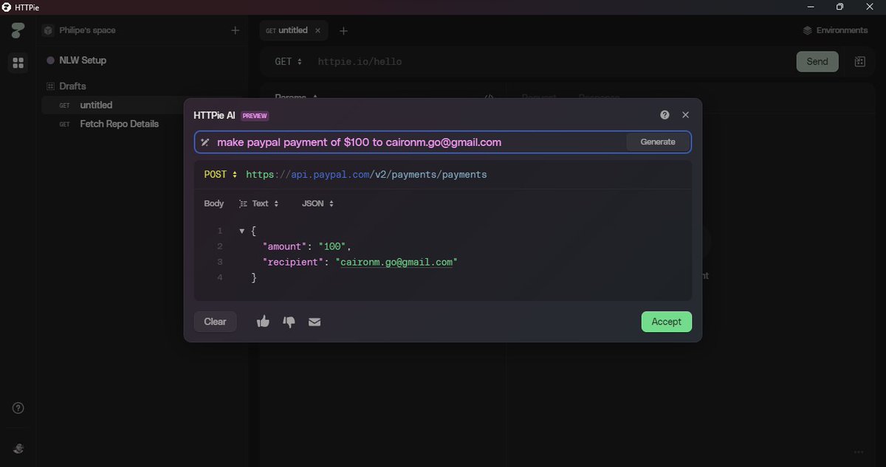Clear the AI generated request
Viewport: 886px width, 467px height.
click(x=215, y=322)
